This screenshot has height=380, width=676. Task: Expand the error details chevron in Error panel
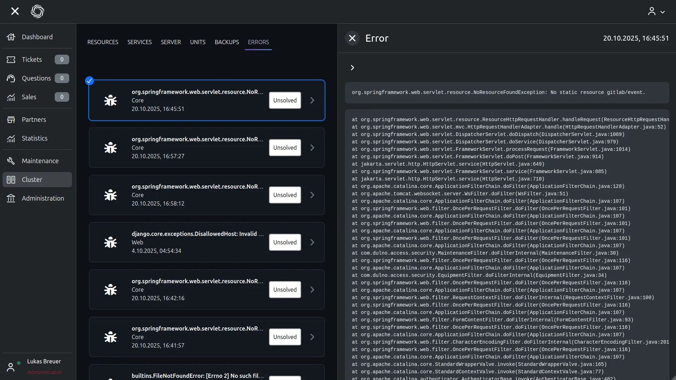(x=352, y=68)
